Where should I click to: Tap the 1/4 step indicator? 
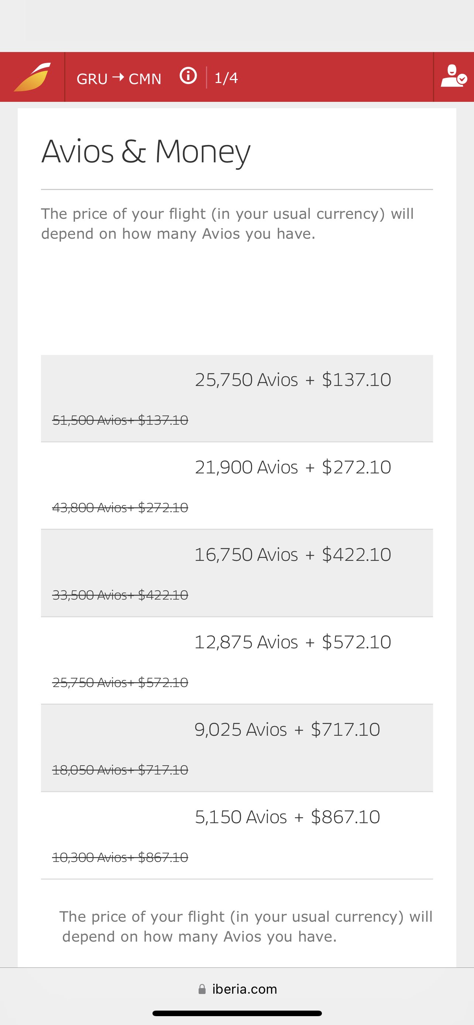pyautogui.click(x=226, y=78)
